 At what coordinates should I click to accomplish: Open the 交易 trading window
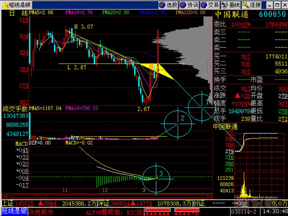pyautogui.click(x=210, y=5)
